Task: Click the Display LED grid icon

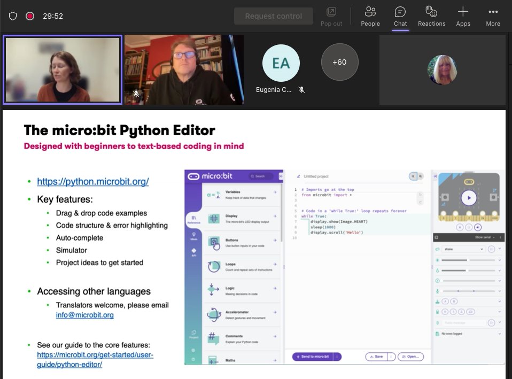Action: 214,219
